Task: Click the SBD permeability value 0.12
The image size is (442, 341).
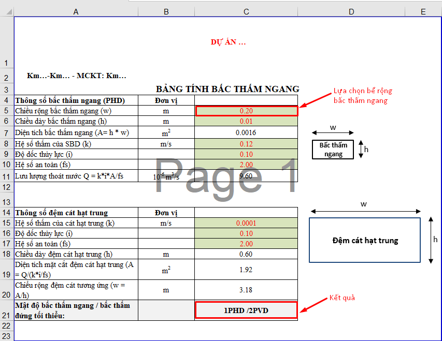Action: click(246, 143)
